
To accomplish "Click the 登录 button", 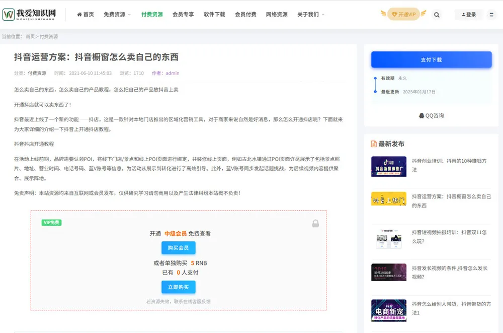I will pos(469,15).
